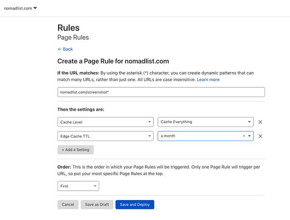Focus the URL pattern input field

161,92
